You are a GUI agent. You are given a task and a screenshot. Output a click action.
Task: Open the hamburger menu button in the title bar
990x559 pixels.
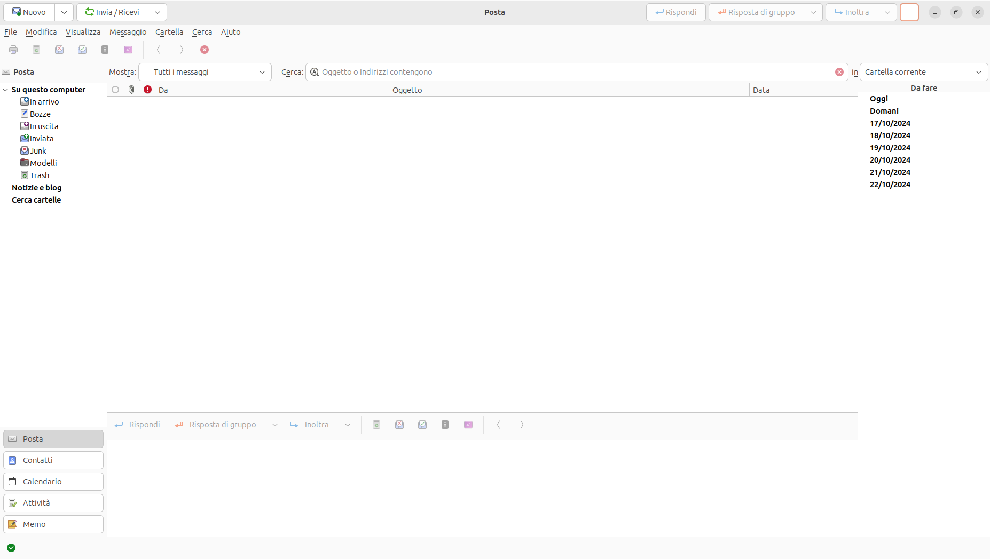tap(909, 12)
